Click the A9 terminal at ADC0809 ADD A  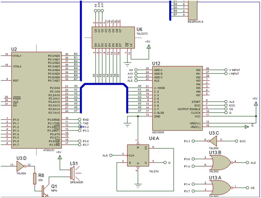pyautogui.click(x=136, y=70)
